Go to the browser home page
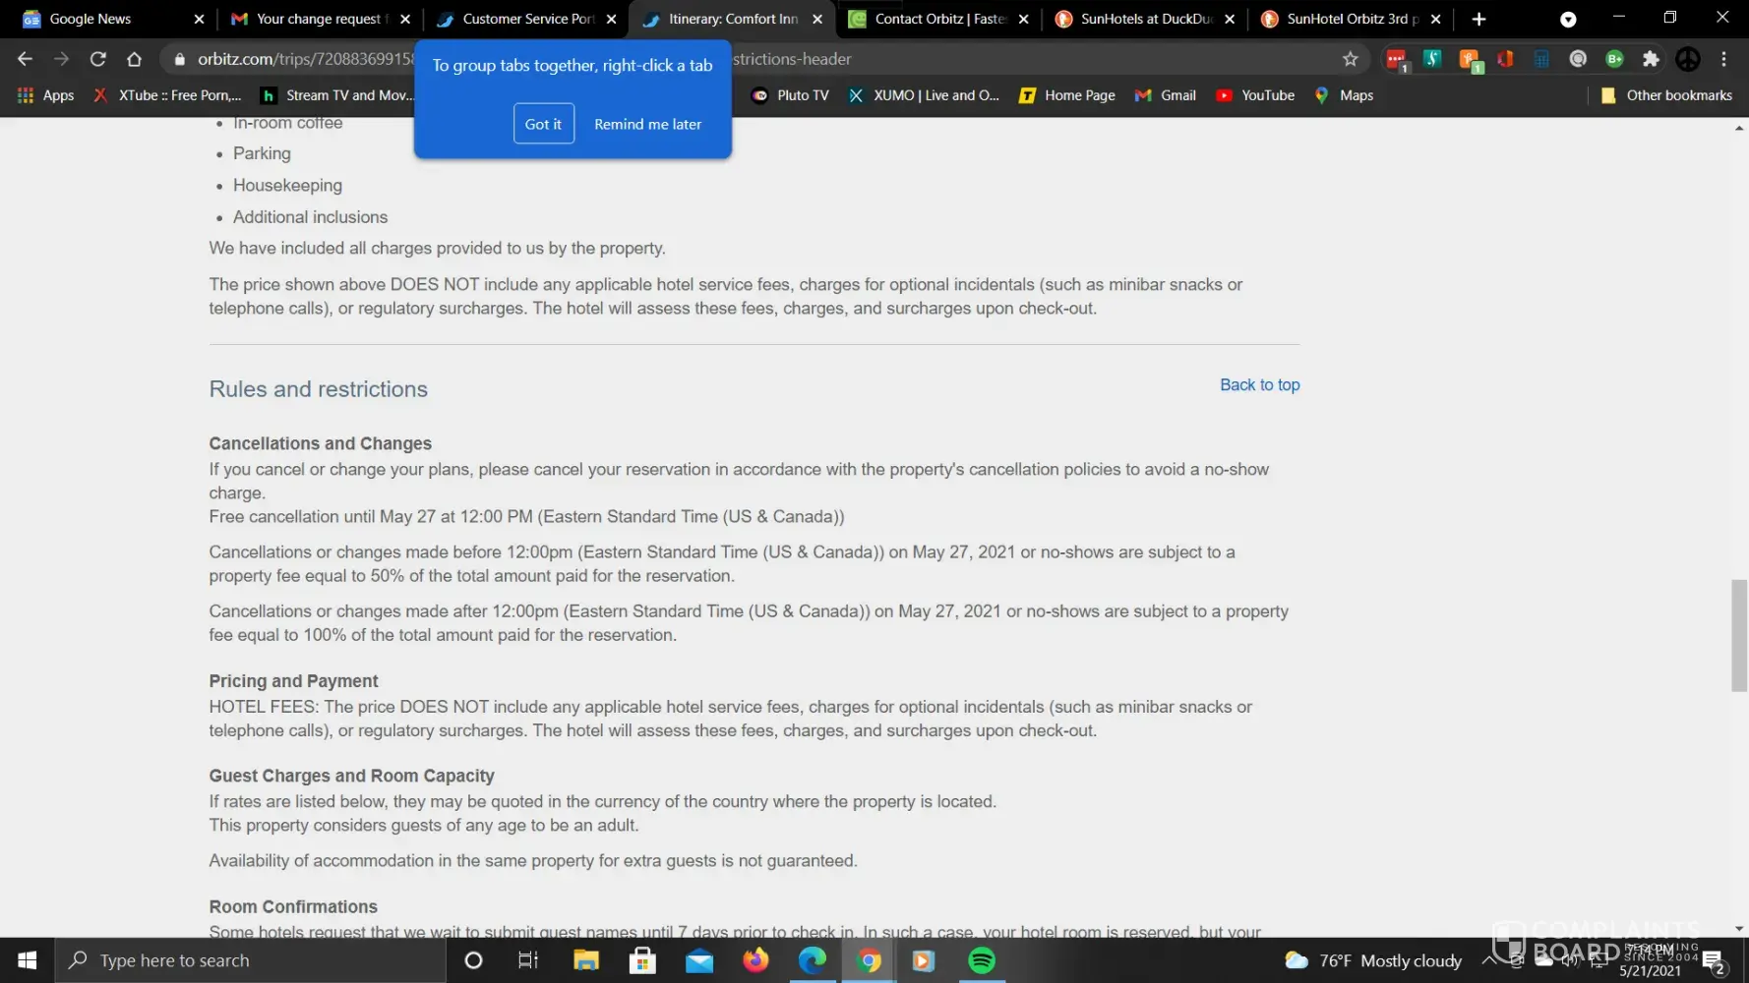Screen dimensions: 1749x983 (134, 59)
